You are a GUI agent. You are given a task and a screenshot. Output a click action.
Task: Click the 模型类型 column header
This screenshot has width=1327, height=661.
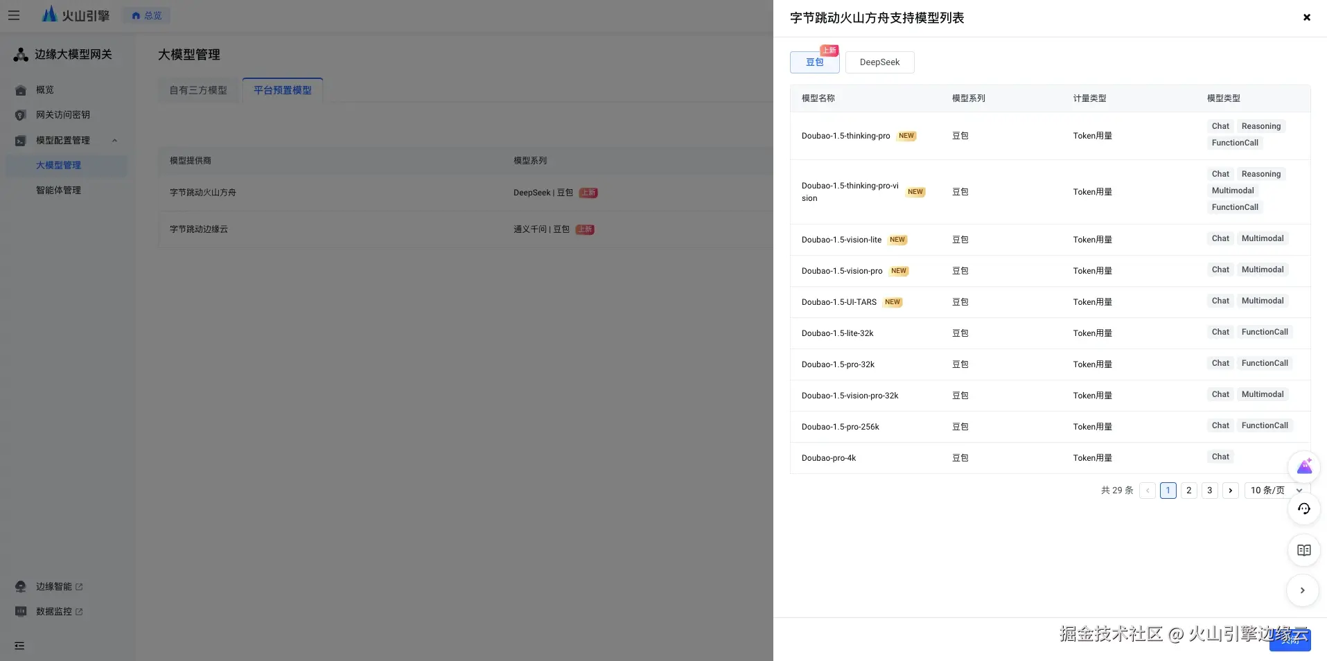pyautogui.click(x=1224, y=98)
